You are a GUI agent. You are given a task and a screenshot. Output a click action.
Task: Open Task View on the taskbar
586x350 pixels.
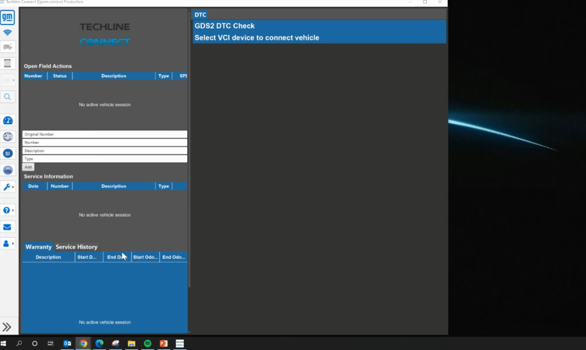tap(50, 343)
